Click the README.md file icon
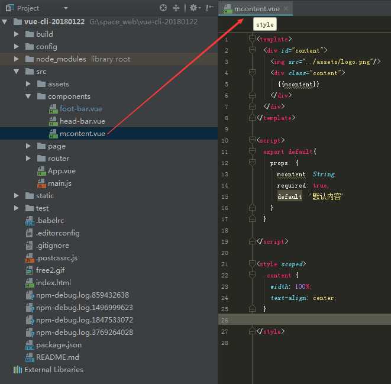This screenshot has height=384, width=391. click(30, 357)
